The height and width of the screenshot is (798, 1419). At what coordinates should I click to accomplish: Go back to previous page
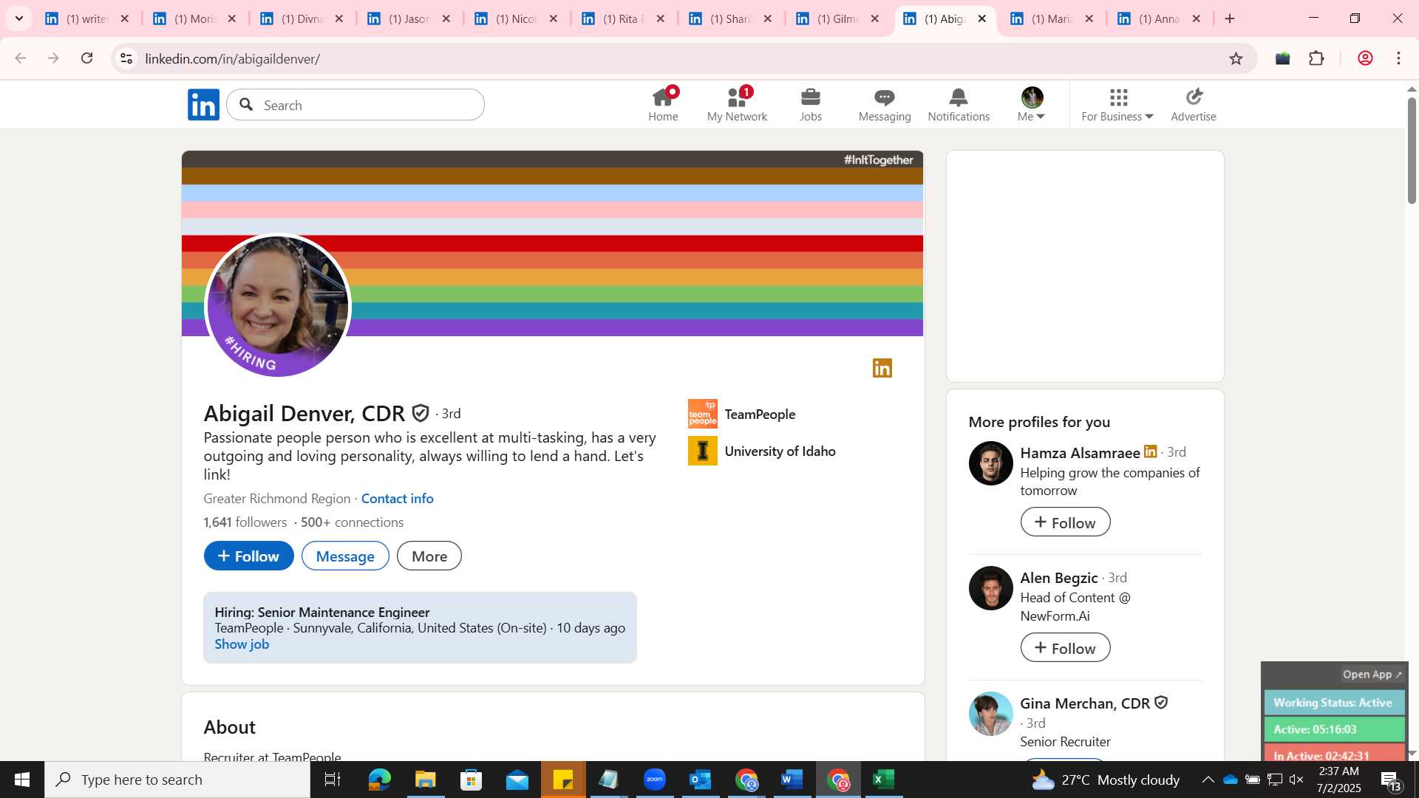[x=21, y=58]
